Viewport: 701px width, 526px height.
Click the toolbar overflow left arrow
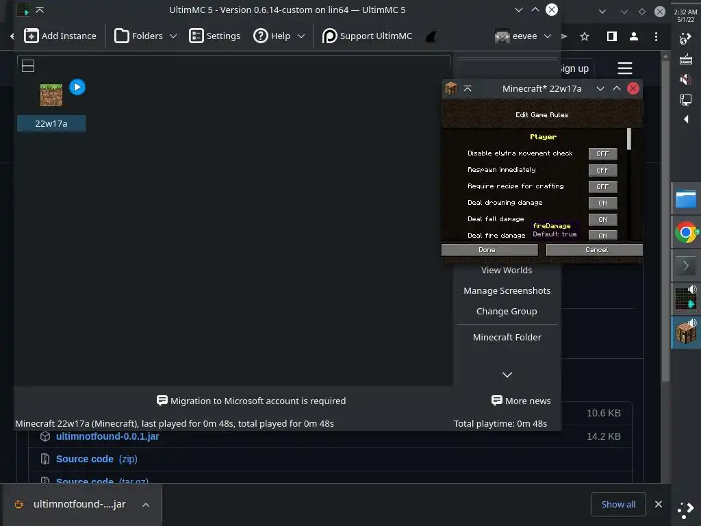(x=12, y=36)
